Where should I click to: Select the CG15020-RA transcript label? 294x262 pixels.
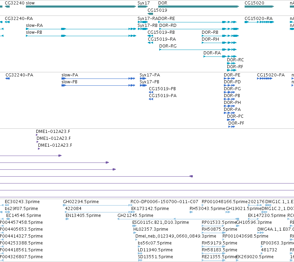(x=258, y=19)
